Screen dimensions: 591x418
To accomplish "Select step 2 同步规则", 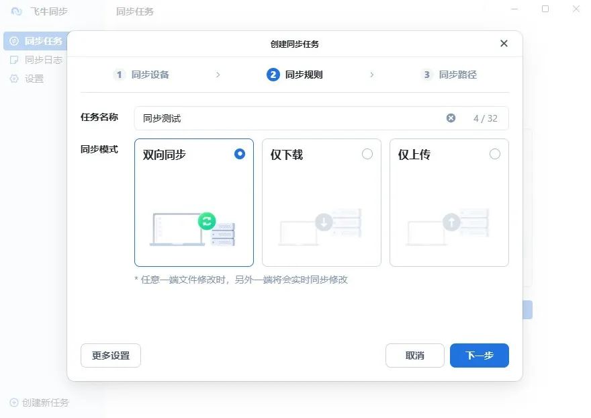I will coord(295,75).
